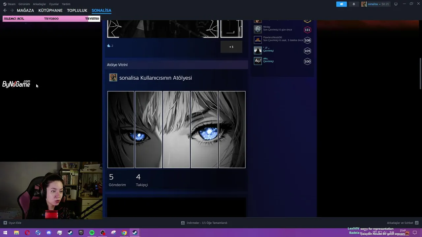The width and height of the screenshot is (422, 237).
Task: Switch to the KÜTÜPHANE tab
Action: click(x=50, y=11)
